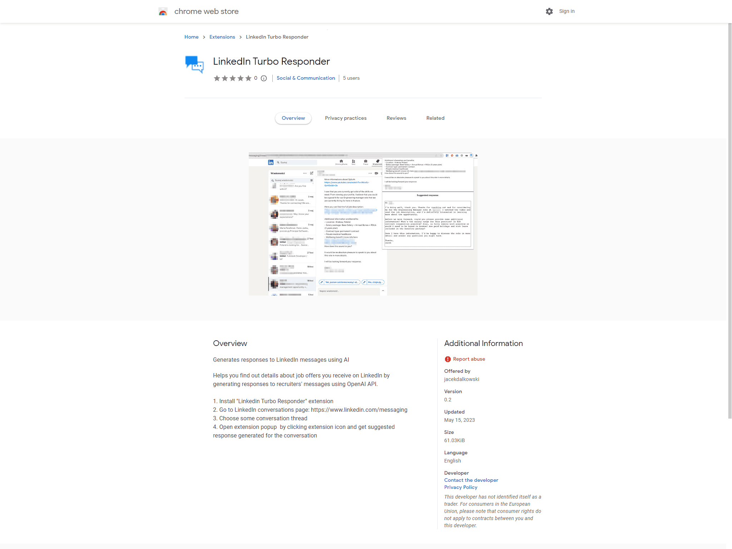Click the rating info circle icon
This screenshot has width=732, height=549.
pos(264,78)
